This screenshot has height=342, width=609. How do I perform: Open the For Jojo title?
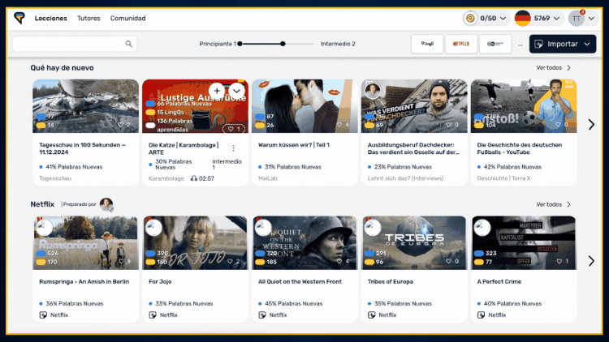(160, 281)
